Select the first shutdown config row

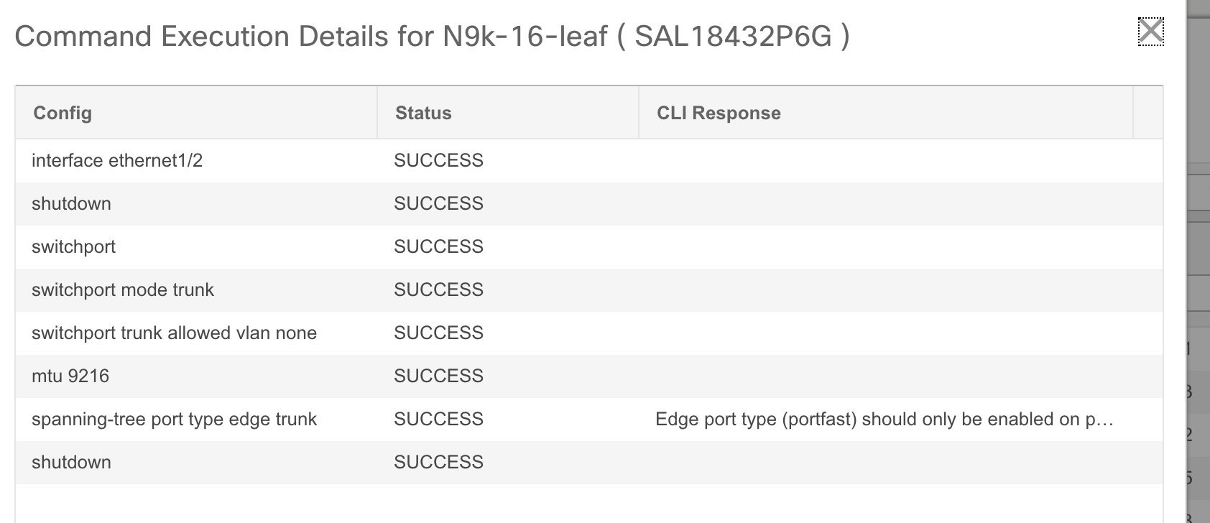click(588, 203)
